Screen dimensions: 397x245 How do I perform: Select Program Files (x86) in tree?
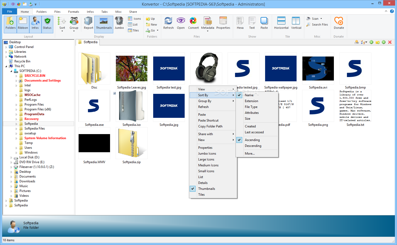pos(38,109)
